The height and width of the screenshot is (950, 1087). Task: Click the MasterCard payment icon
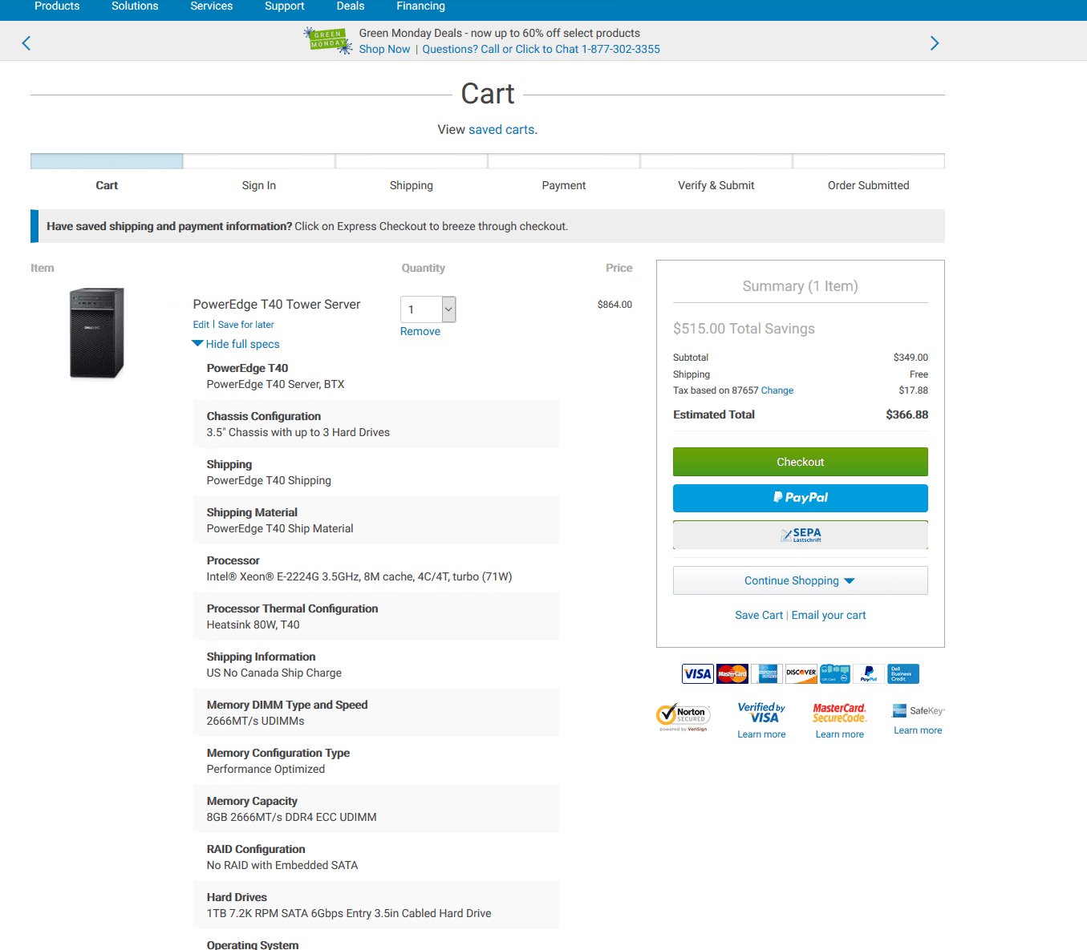(732, 673)
